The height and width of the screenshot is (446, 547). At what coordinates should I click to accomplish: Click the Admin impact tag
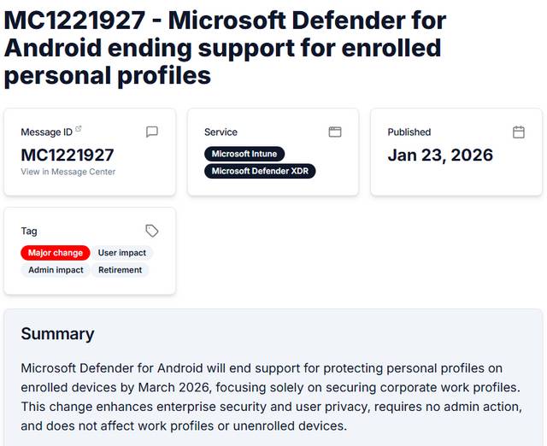(56, 270)
